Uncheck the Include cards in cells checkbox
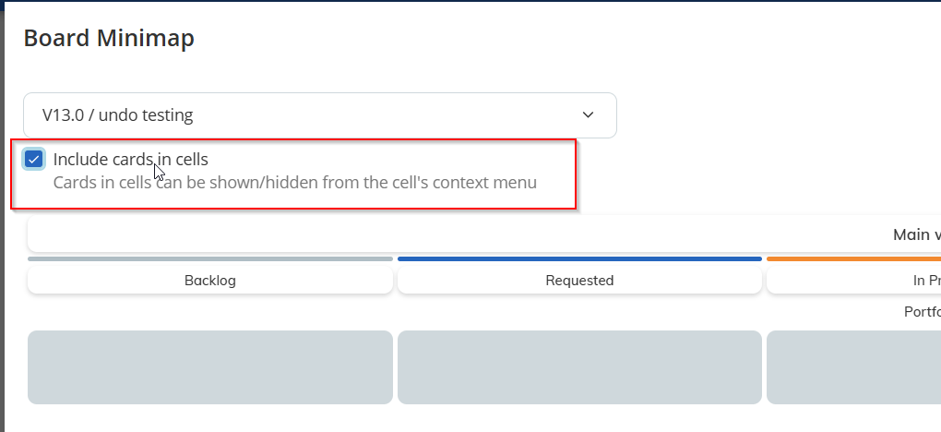This screenshot has width=941, height=432. (34, 160)
